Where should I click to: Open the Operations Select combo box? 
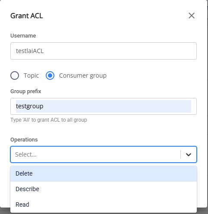pyautogui.click(x=104, y=154)
